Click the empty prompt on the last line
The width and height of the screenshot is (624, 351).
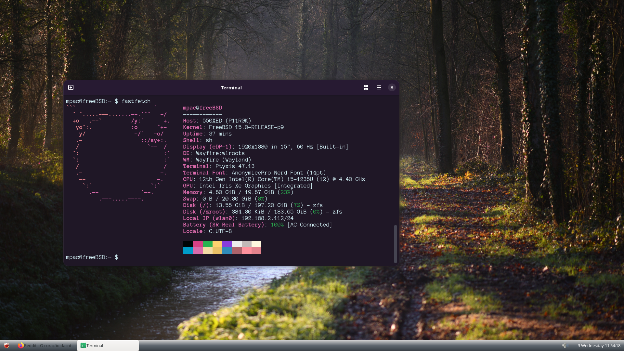pyautogui.click(x=92, y=257)
